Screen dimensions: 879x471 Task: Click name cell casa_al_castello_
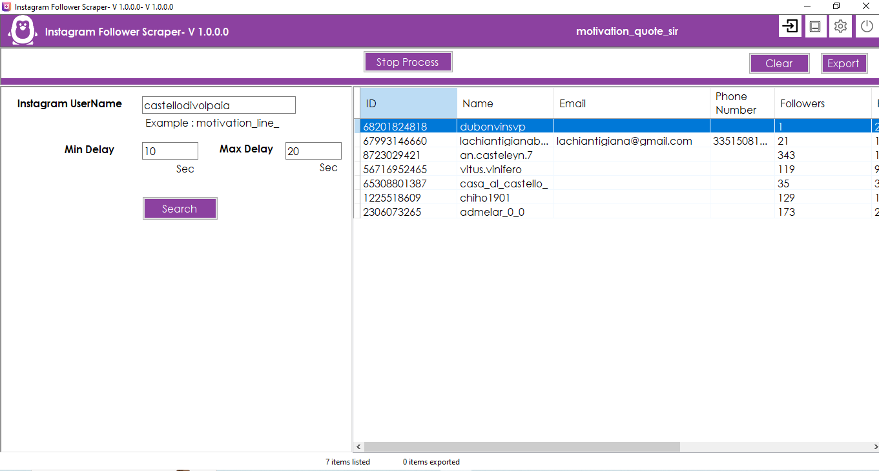pyautogui.click(x=504, y=183)
